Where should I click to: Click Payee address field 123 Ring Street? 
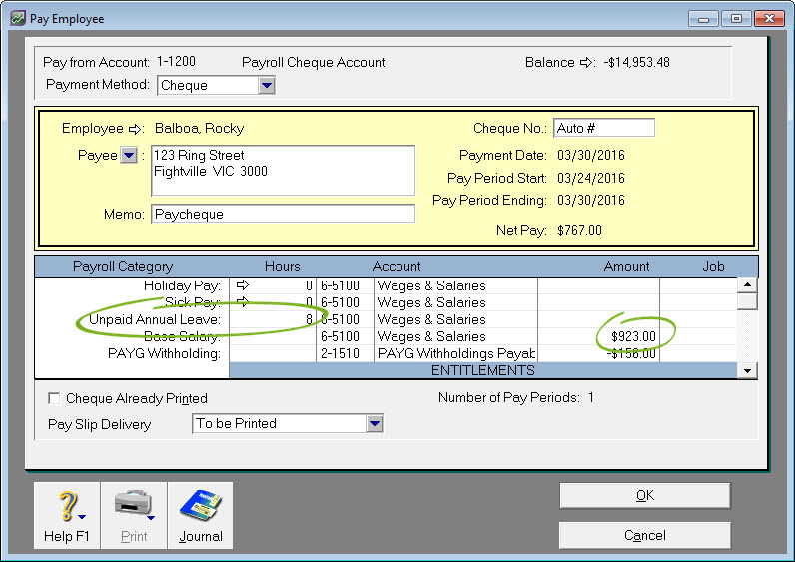[x=283, y=171]
